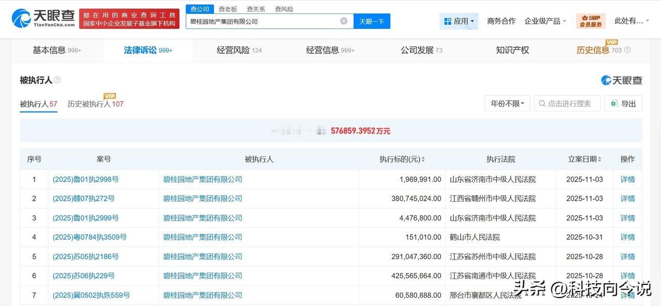Viewport: 661px width, 306px height.
Task: Switch to the 经营风险 section tab
Action: coord(233,50)
